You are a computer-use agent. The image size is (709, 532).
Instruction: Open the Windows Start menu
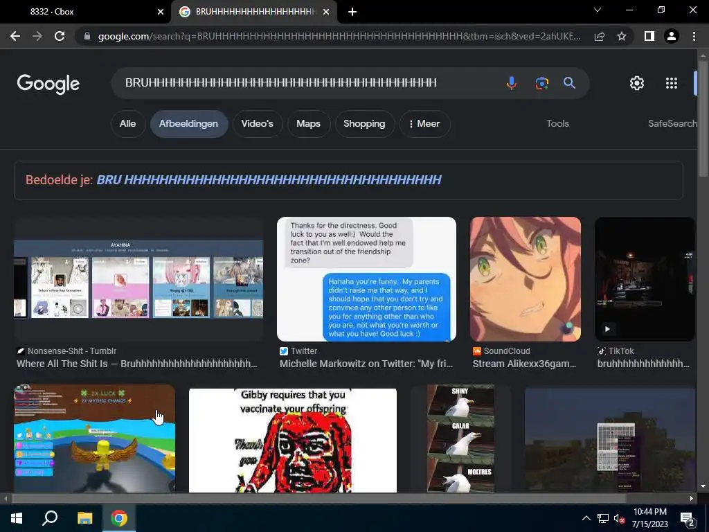point(17,518)
